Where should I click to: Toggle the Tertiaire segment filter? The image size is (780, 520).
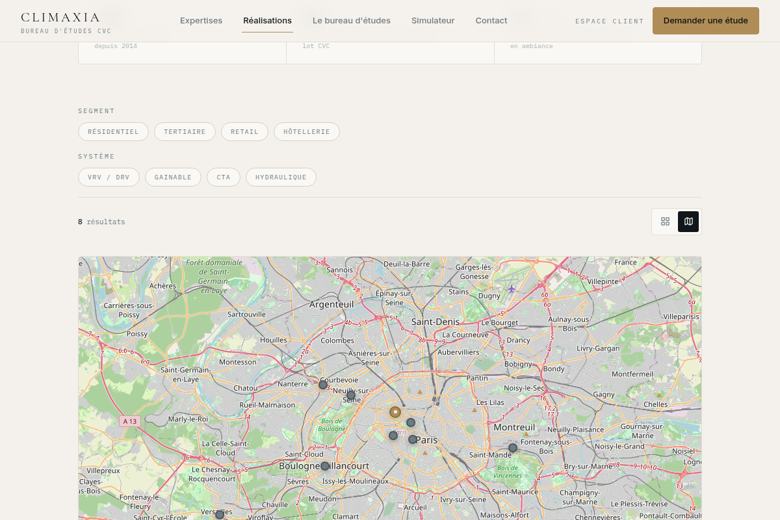[x=185, y=131]
